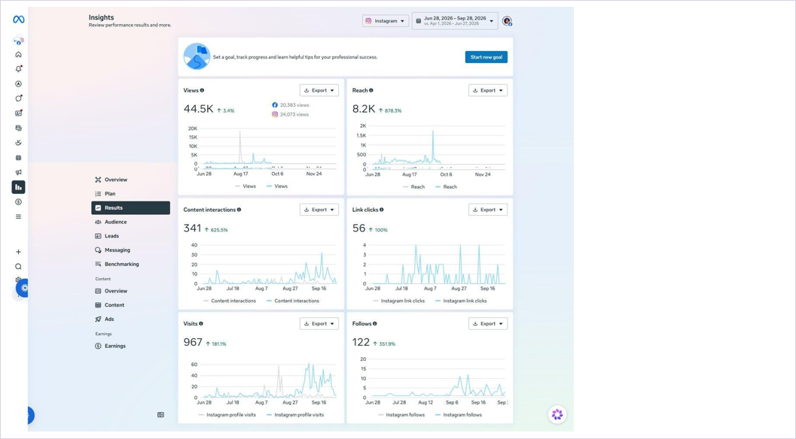Image resolution: width=796 pixels, height=439 pixels.
Task: Open the Ads megaphone icon in the left rail
Action: pos(18,172)
